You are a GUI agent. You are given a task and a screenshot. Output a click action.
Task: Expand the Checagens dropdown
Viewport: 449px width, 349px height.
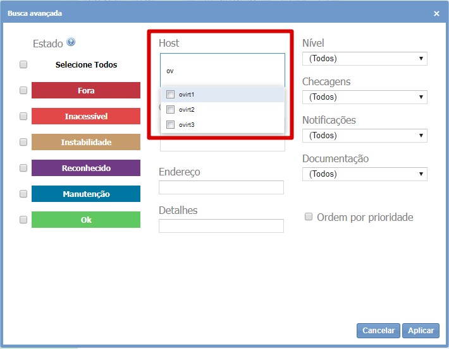tap(364, 97)
